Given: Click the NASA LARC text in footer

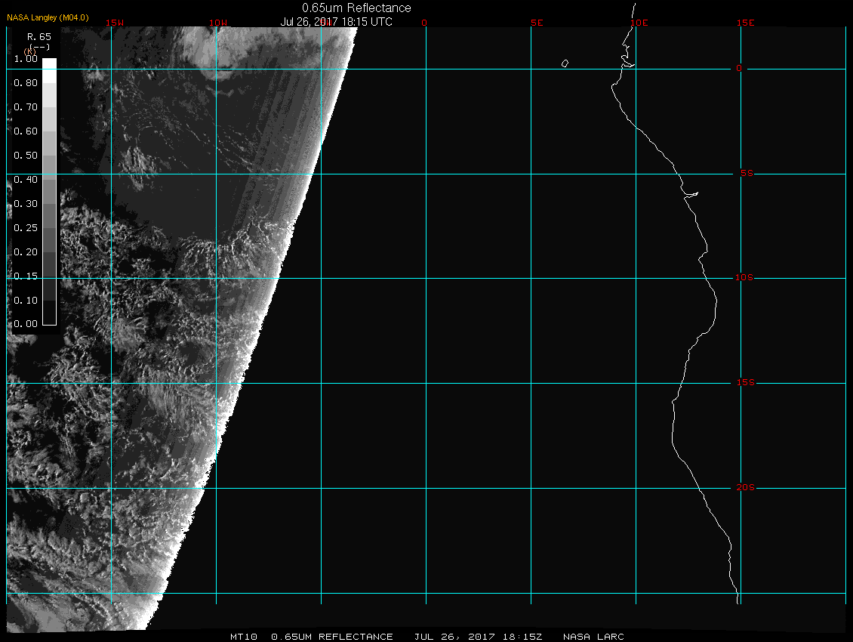Looking at the screenshot, I should click(594, 637).
